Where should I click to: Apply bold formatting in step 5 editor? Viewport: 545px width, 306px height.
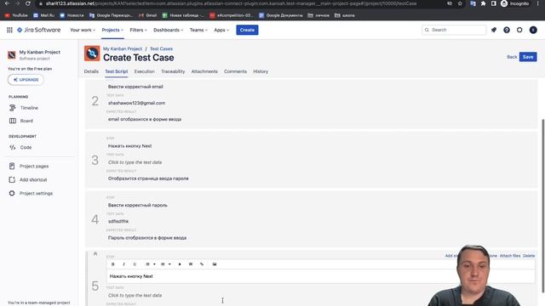[113, 264]
